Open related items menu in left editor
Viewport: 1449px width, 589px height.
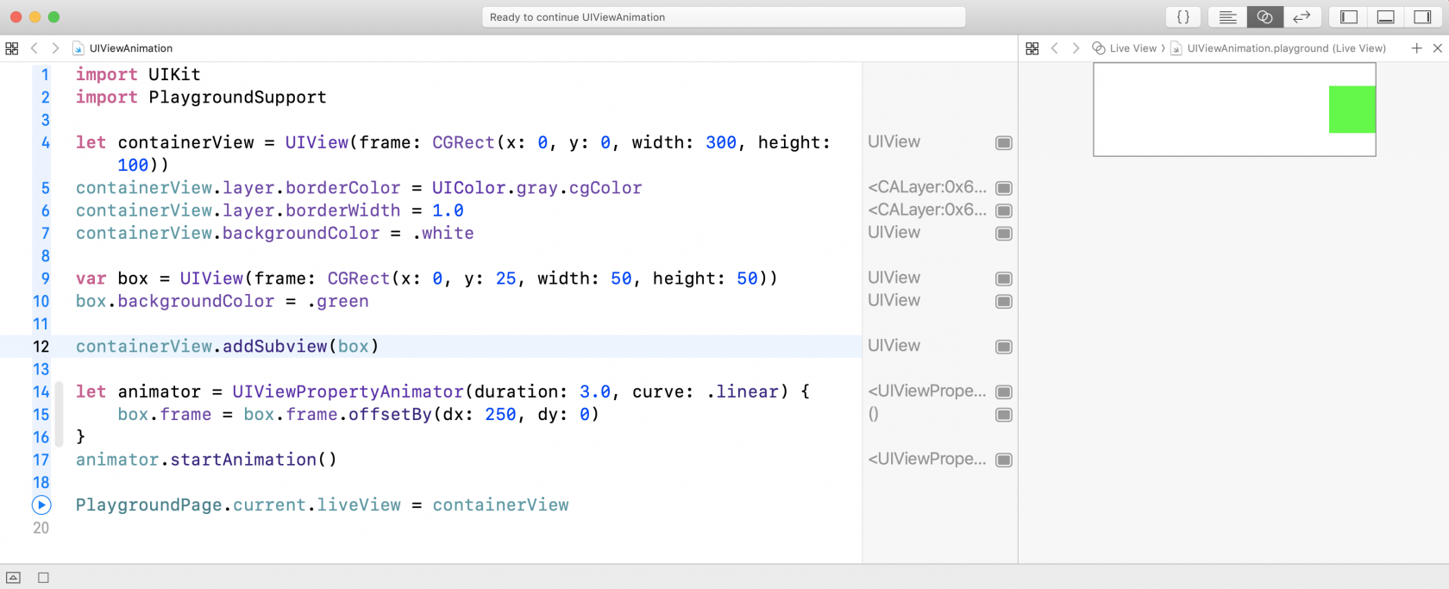[12, 48]
